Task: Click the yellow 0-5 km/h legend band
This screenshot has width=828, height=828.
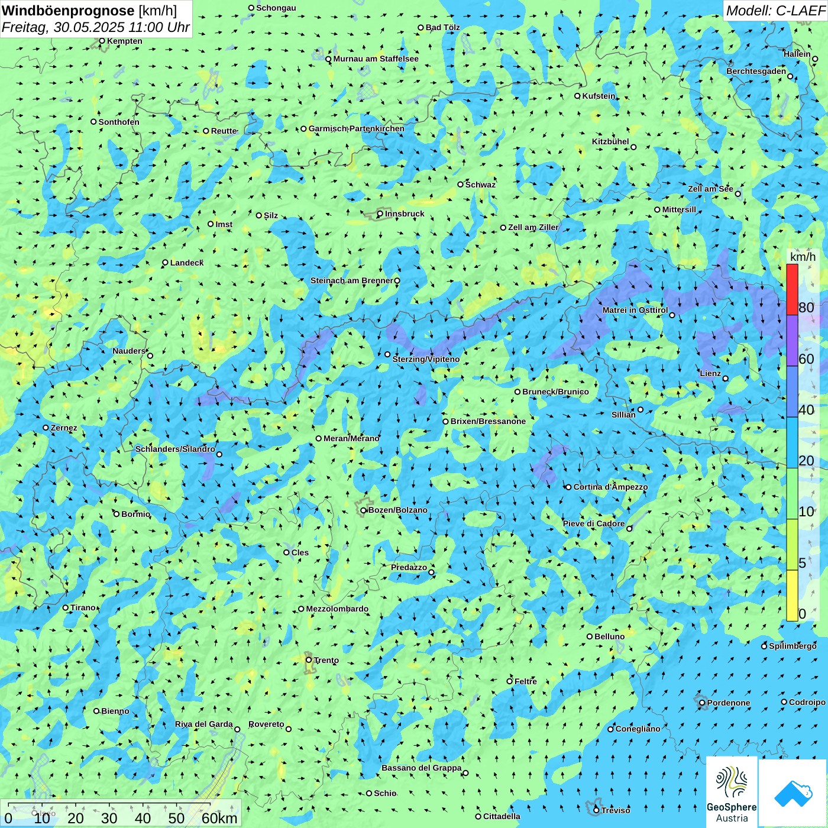Action: point(792,596)
